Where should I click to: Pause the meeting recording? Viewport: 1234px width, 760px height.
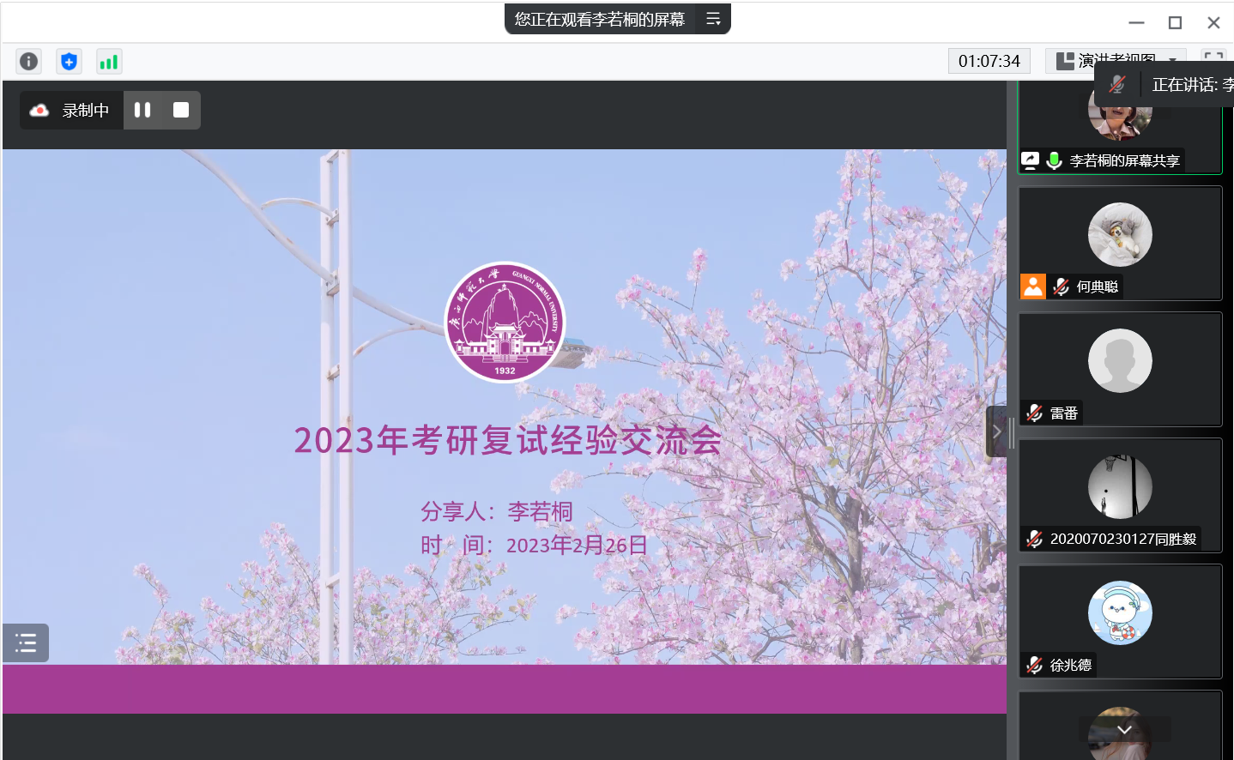pos(142,110)
